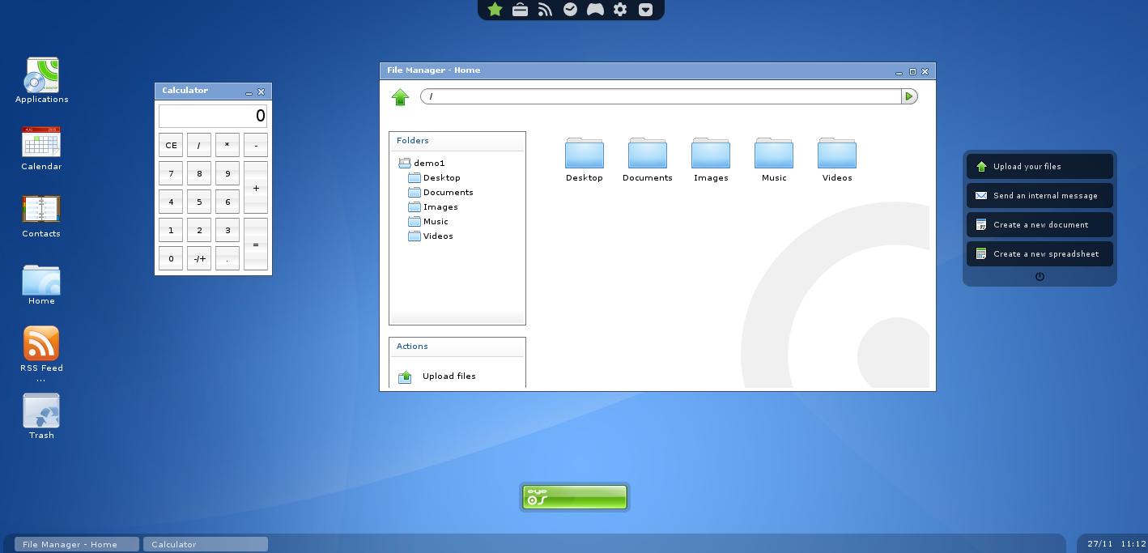The height and width of the screenshot is (553, 1148).
Task: Switch to Calculator taskbar item
Action: [x=206, y=545]
